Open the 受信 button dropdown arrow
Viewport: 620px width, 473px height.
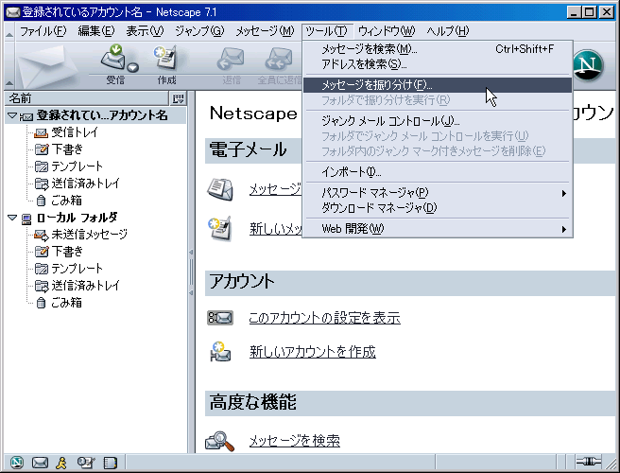click(133, 68)
